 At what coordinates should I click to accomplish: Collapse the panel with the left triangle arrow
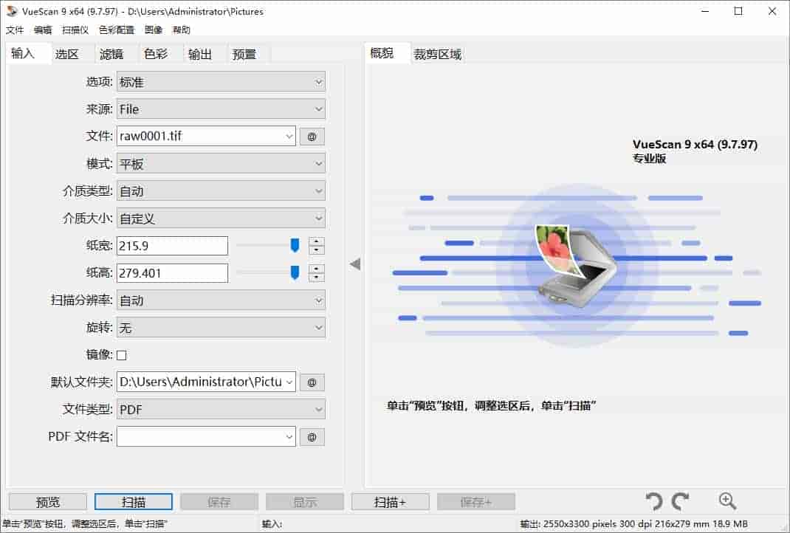click(x=355, y=264)
